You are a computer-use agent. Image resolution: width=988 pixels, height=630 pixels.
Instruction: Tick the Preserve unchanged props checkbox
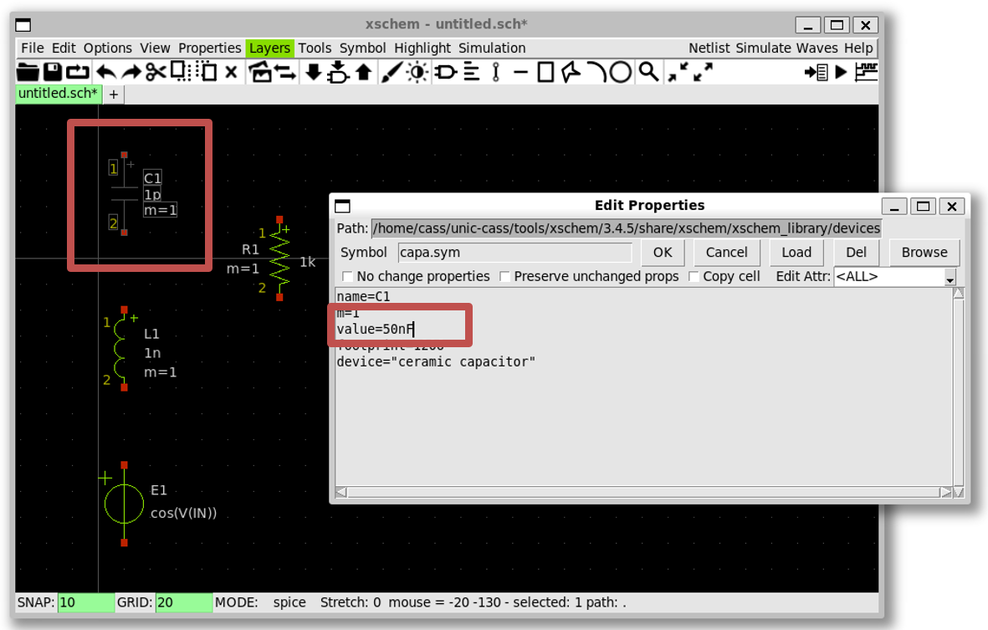(504, 277)
